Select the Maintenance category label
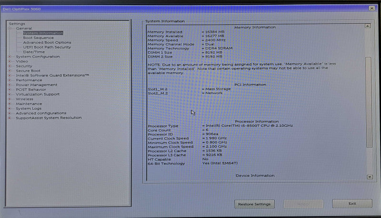 29,104
